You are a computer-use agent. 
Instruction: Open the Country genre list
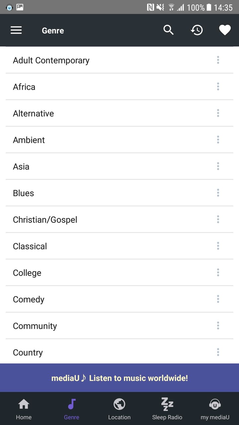pyautogui.click(x=28, y=353)
